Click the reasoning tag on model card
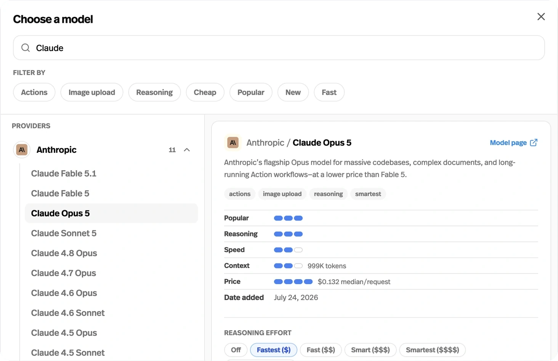The height and width of the screenshot is (361, 558). point(328,194)
